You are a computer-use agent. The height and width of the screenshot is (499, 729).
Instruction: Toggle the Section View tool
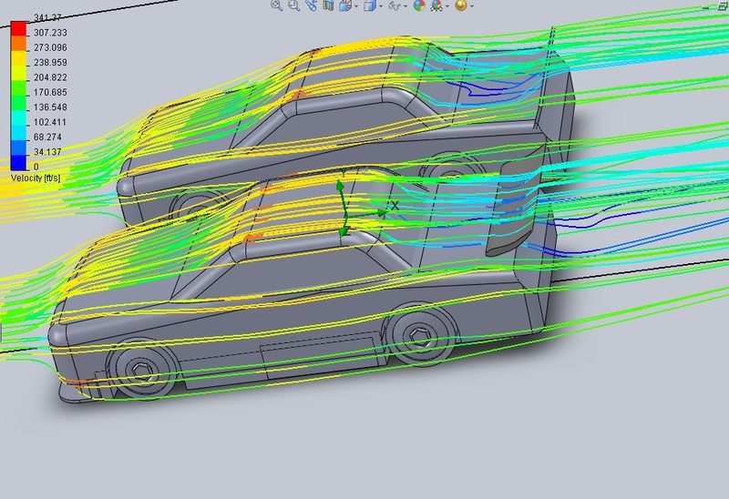pyautogui.click(x=328, y=5)
